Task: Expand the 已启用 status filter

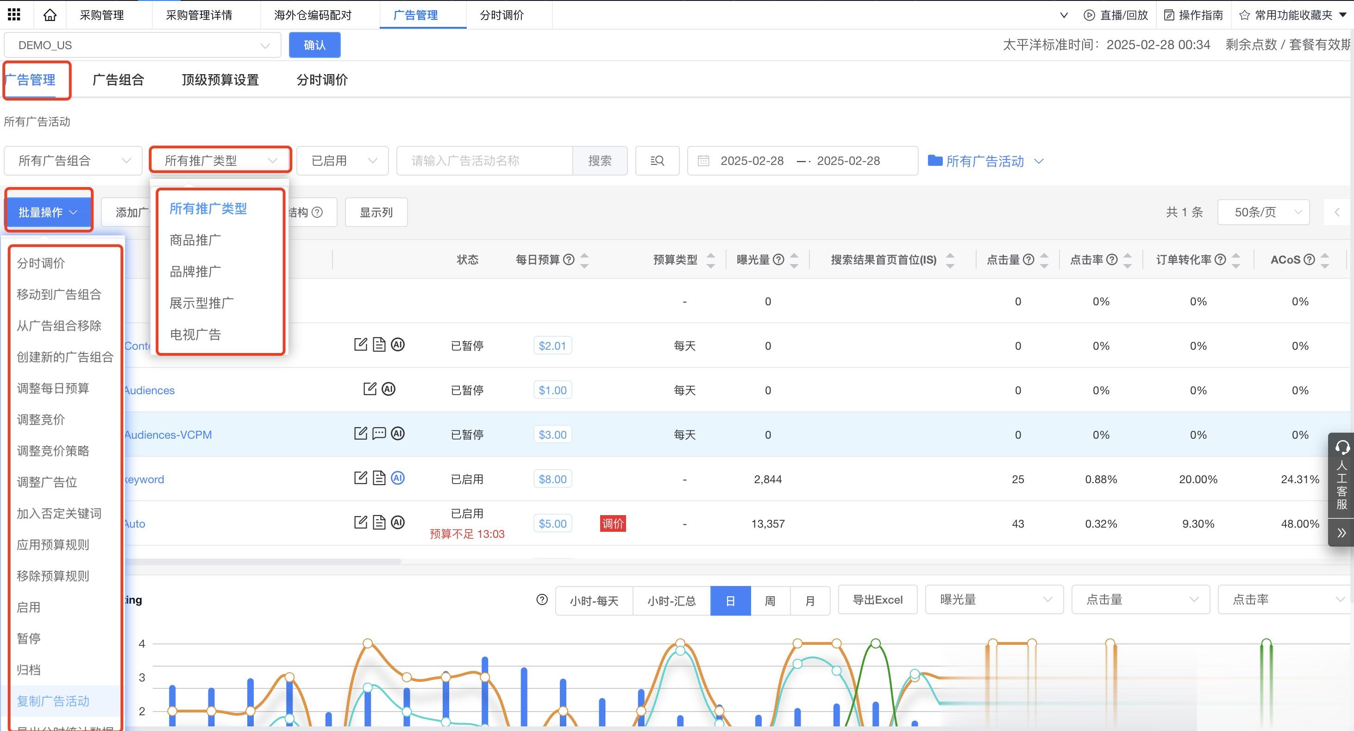Action: (342, 160)
